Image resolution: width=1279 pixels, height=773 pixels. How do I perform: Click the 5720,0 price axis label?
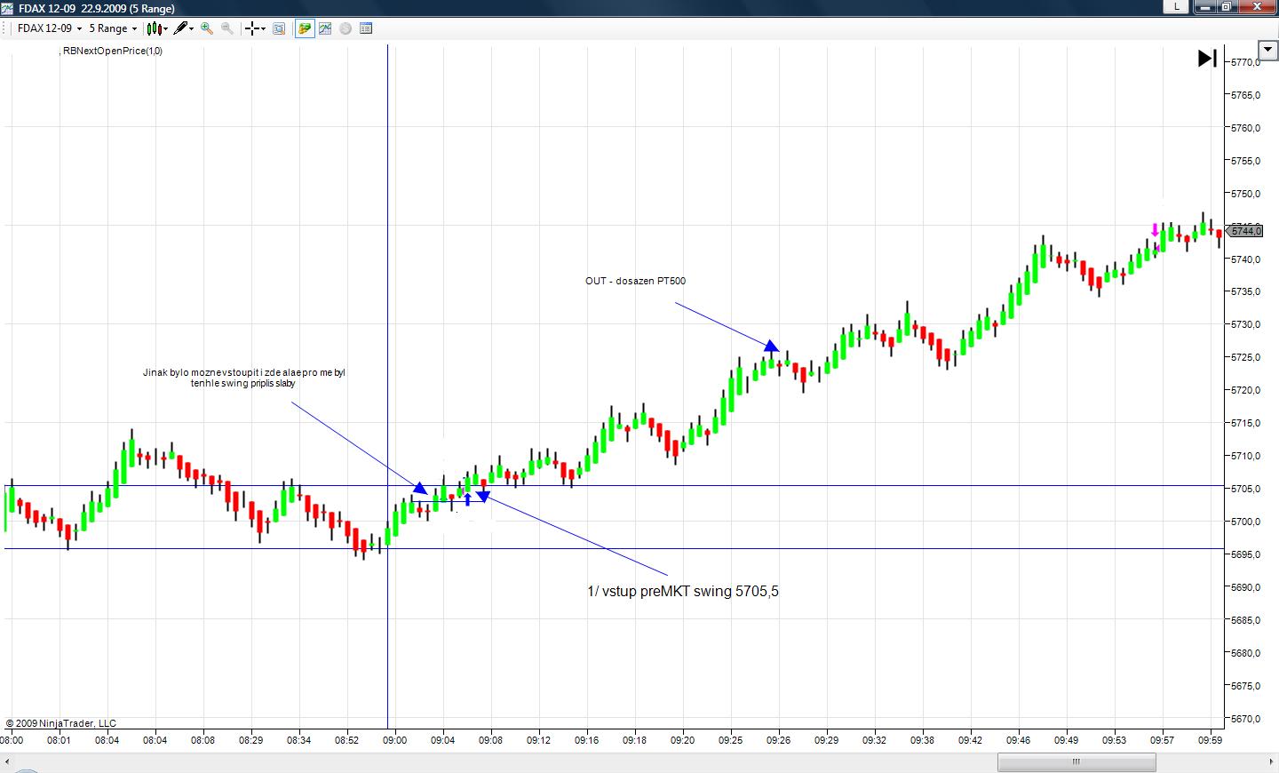point(1246,390)
